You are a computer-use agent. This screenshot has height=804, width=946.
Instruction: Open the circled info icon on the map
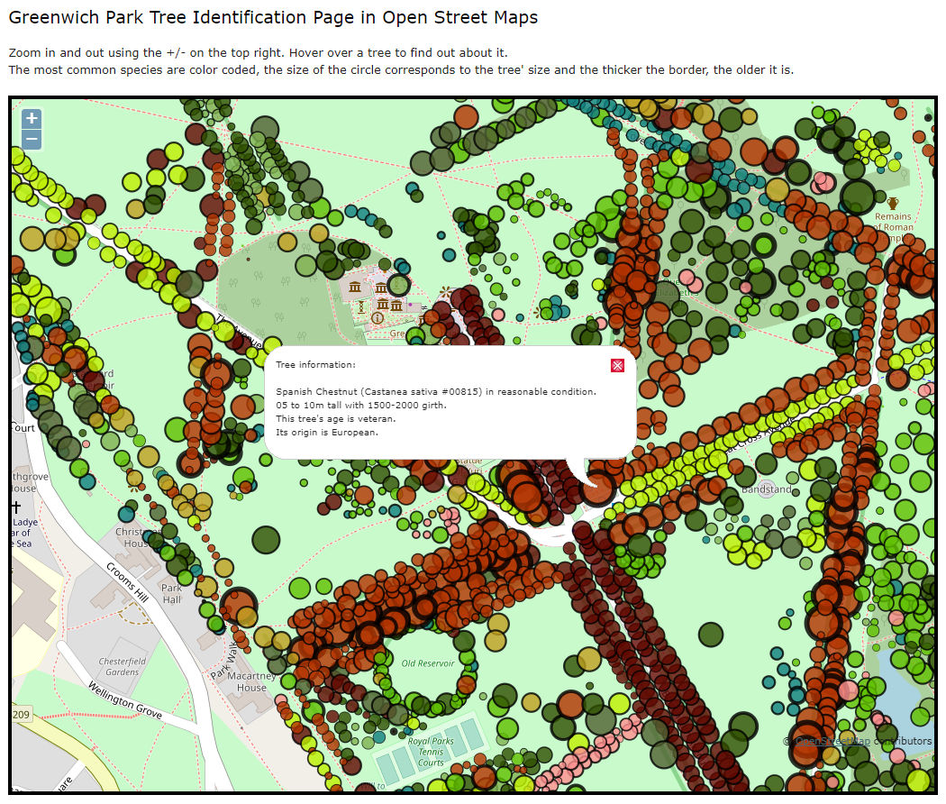(377, 317)
